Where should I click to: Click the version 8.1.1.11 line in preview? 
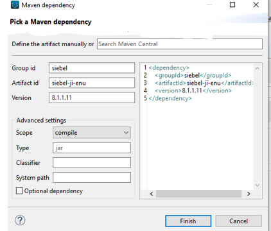[193, 90]
